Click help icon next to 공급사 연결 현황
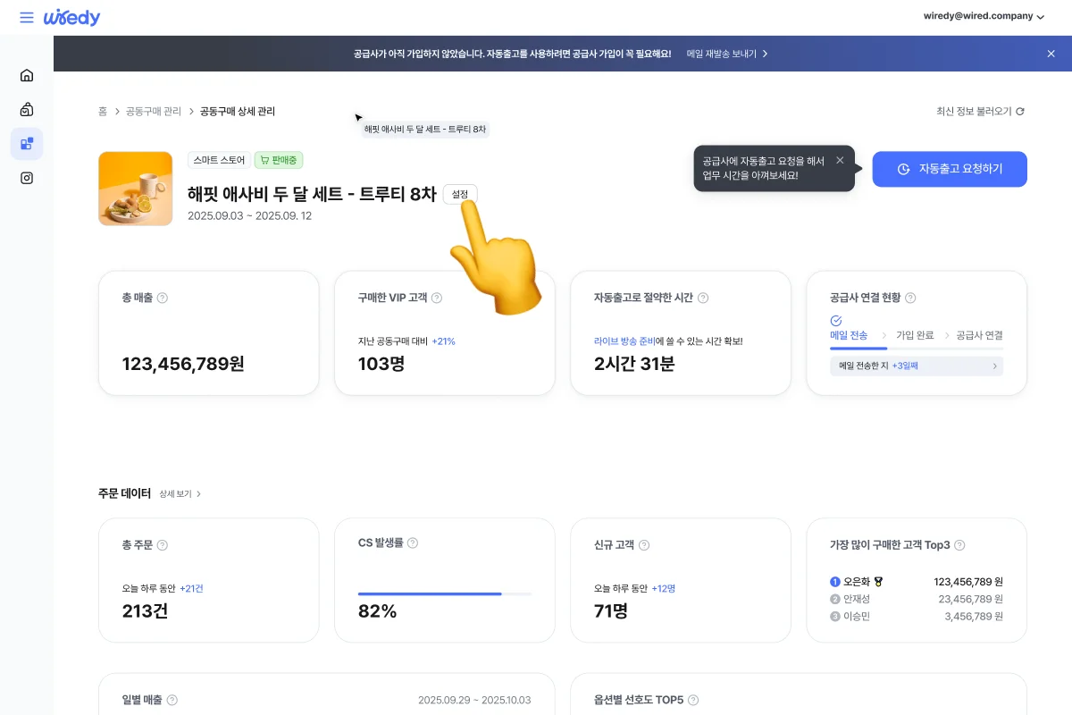 (x=910, y=298)
